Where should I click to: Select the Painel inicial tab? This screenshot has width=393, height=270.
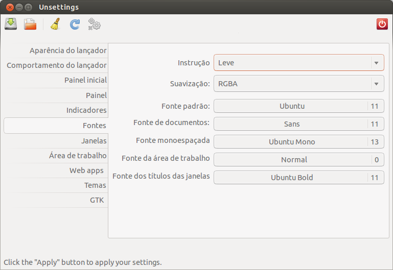pyautogui.click(x=85, y=80)
